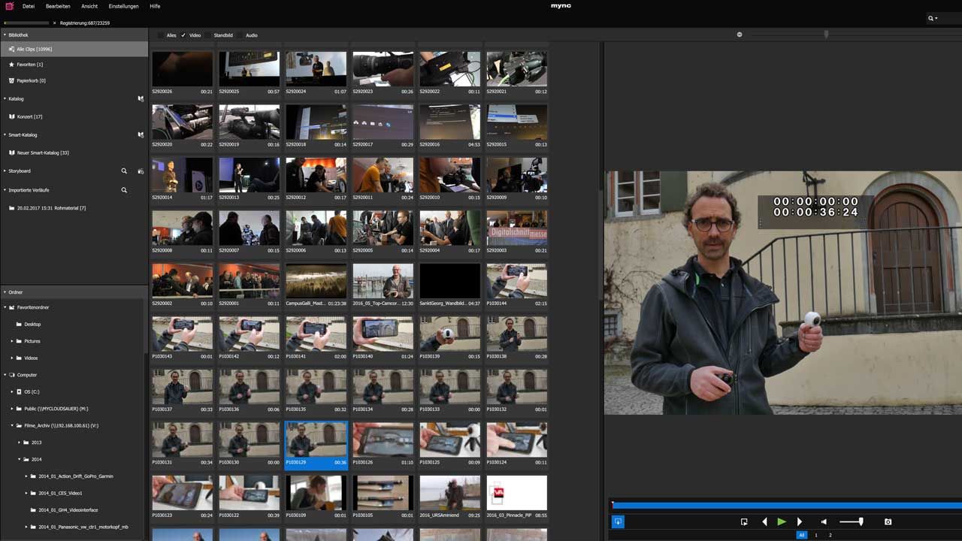962x541 pixels.
Task: Mute the preview audio via the speaker icon
Action: pos(824,521)
